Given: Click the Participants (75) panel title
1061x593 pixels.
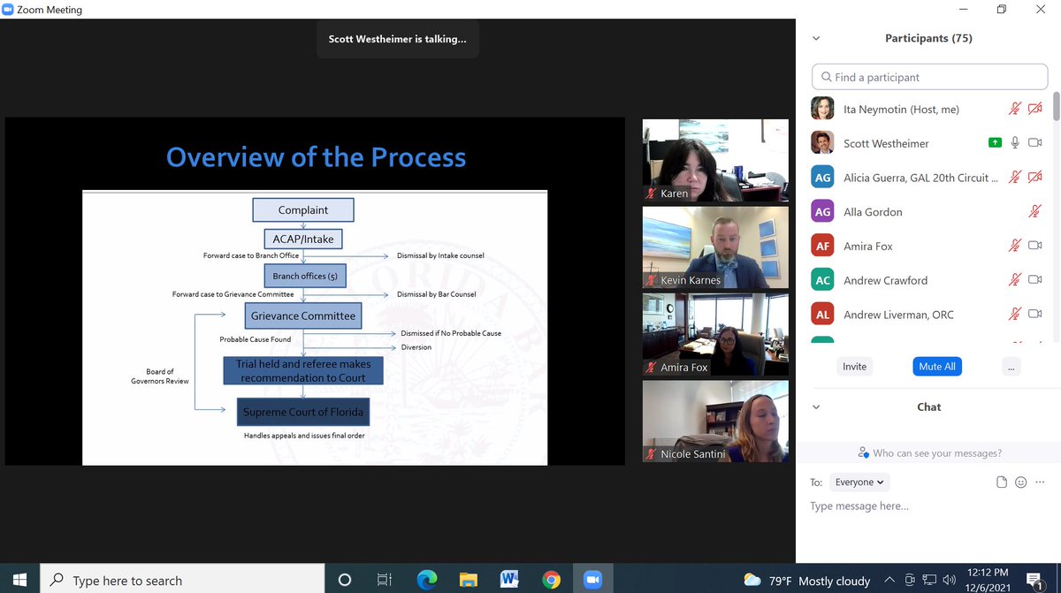Looking at the screenshot, I should [928, 39].
